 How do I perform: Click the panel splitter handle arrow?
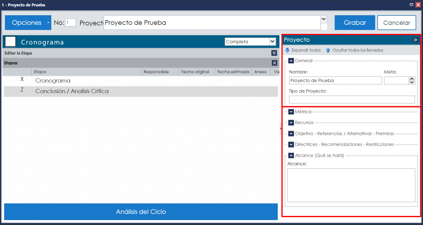pyautogui.click(x=280, y=128)
